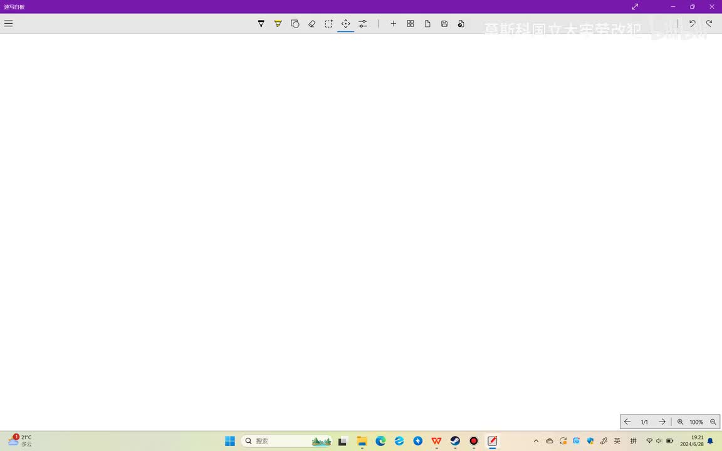Open the red record app on taskbar

click(x=473, y=441)
